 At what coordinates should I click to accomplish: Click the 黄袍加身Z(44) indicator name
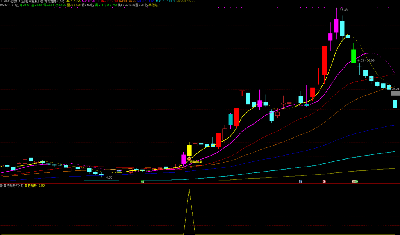[x=54, y=2]
